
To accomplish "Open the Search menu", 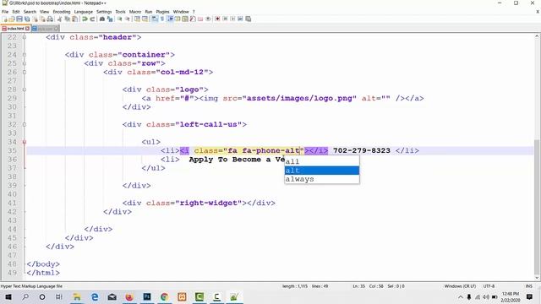I will [30, 12].
